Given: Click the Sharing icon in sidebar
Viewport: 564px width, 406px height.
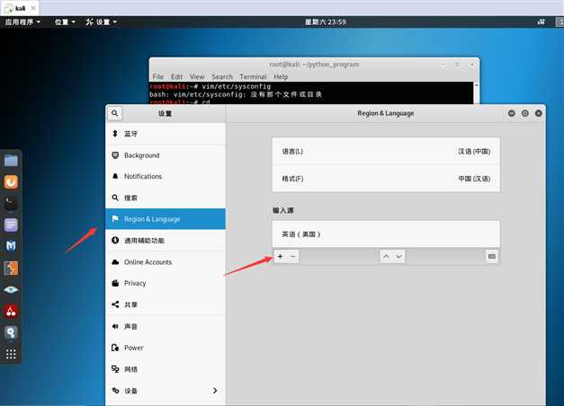Looking at the screenshot, I should coord(115,304).
